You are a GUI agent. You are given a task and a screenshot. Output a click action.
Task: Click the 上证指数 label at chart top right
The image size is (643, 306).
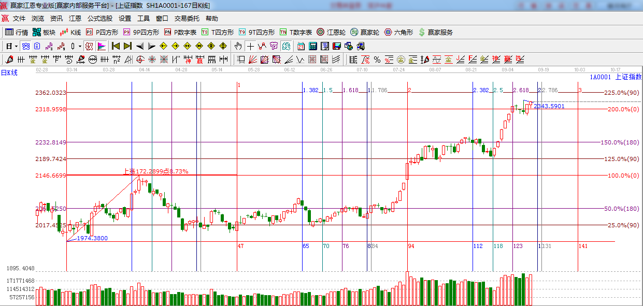click(x=628, y=77)
